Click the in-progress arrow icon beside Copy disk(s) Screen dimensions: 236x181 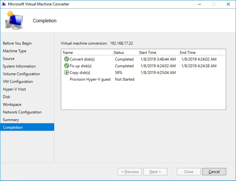[x=66, y=72]
